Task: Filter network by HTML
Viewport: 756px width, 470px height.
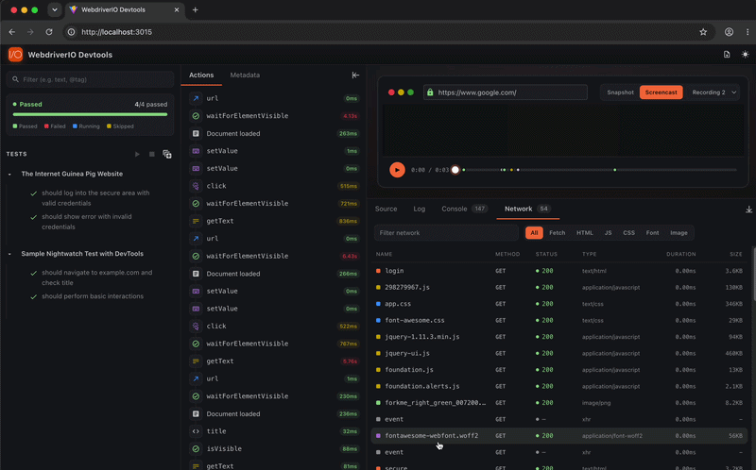Action: pos(585,232)
